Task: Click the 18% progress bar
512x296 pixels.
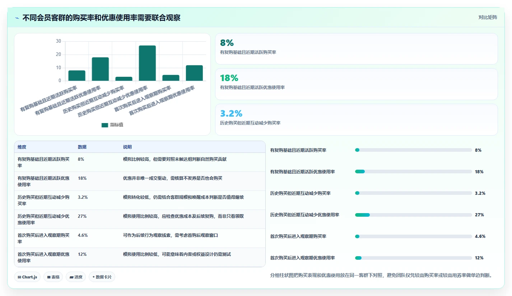Action: point(413,172)
